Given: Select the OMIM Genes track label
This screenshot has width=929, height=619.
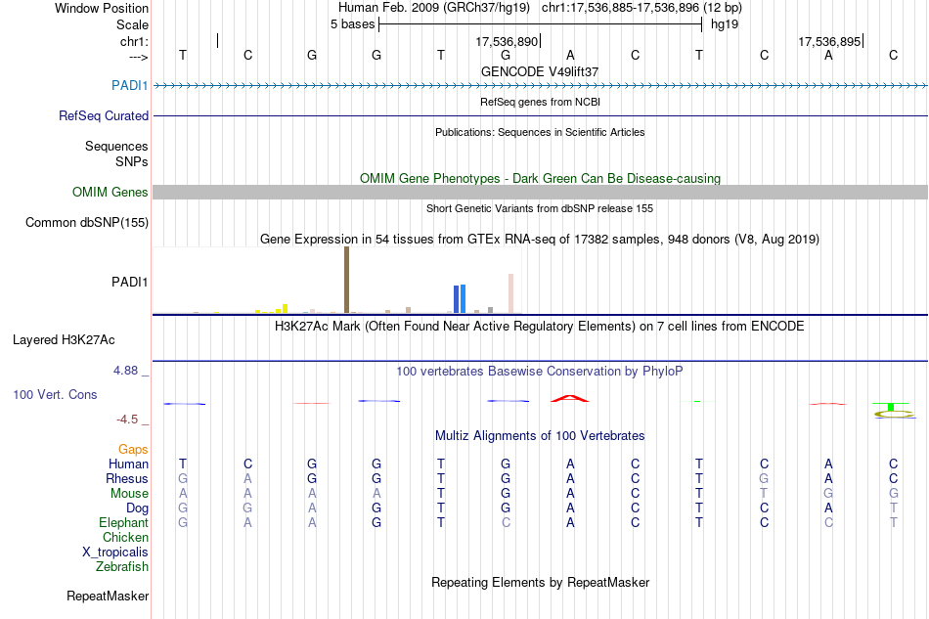Looking at the screenshot, I should click(110, 192).
